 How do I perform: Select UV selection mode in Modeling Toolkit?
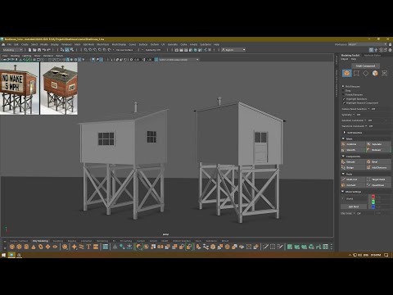coord(385,73)
